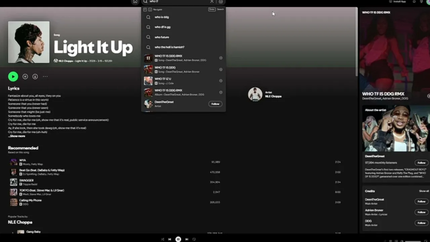Screen dimensions: 430x242
Task: Open more options for Light It Up
Action: click(x=45, y=77)
